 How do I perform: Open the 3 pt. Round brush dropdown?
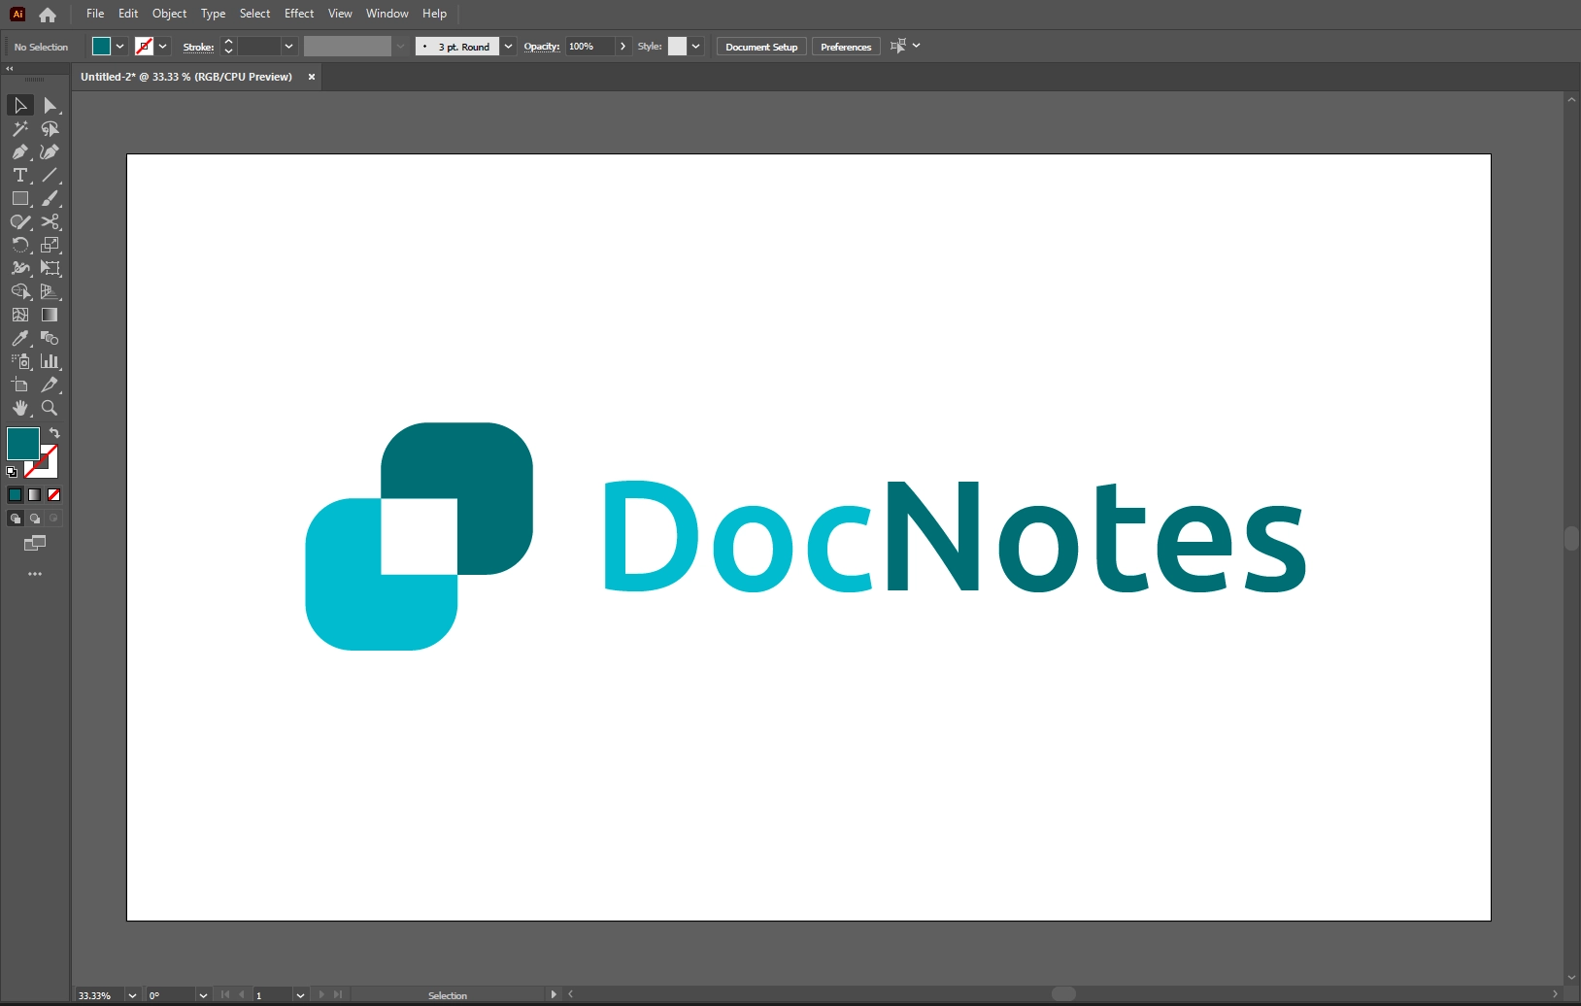click(508, 47)
